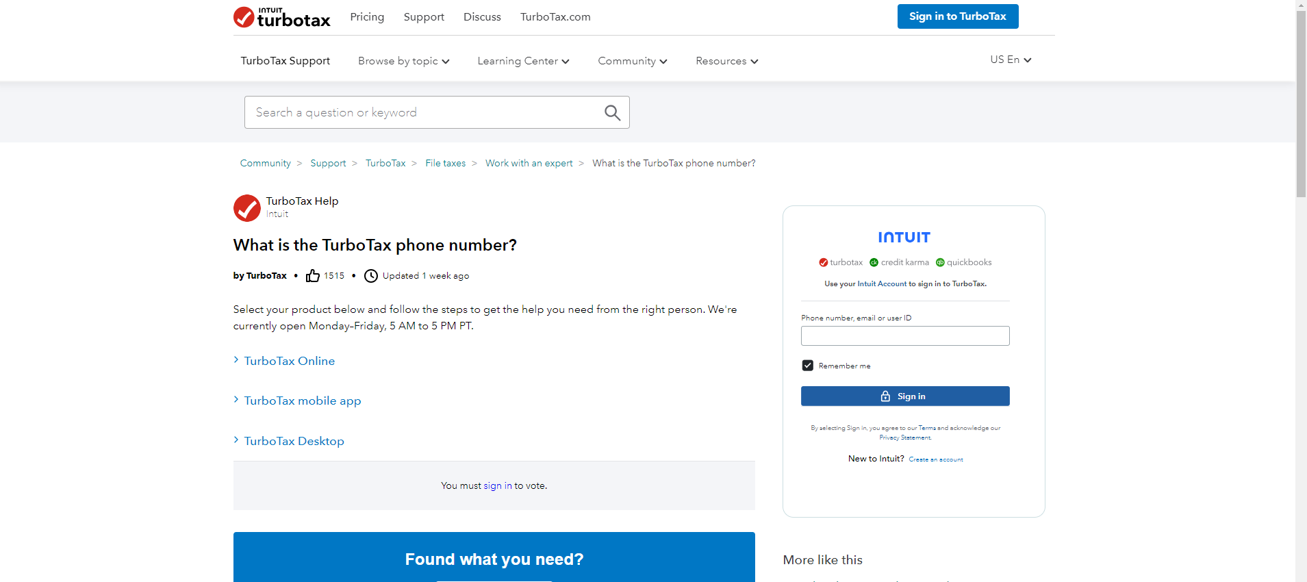Follow the Community breadcrumb link

pos(266,163)
